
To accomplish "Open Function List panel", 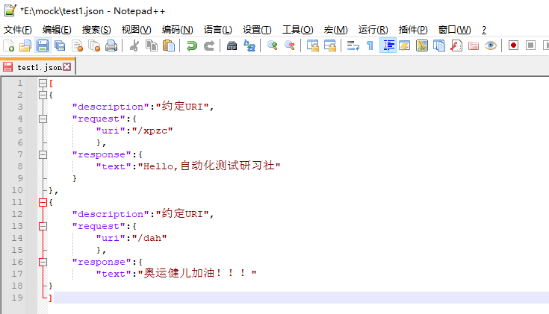I will [x=456, y=45].
